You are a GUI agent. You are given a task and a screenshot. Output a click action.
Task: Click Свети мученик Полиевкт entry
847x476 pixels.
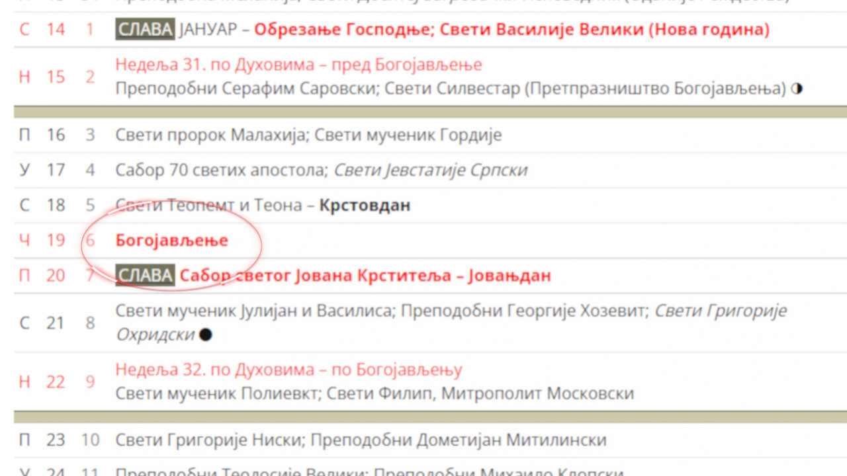tap(218, 393)
